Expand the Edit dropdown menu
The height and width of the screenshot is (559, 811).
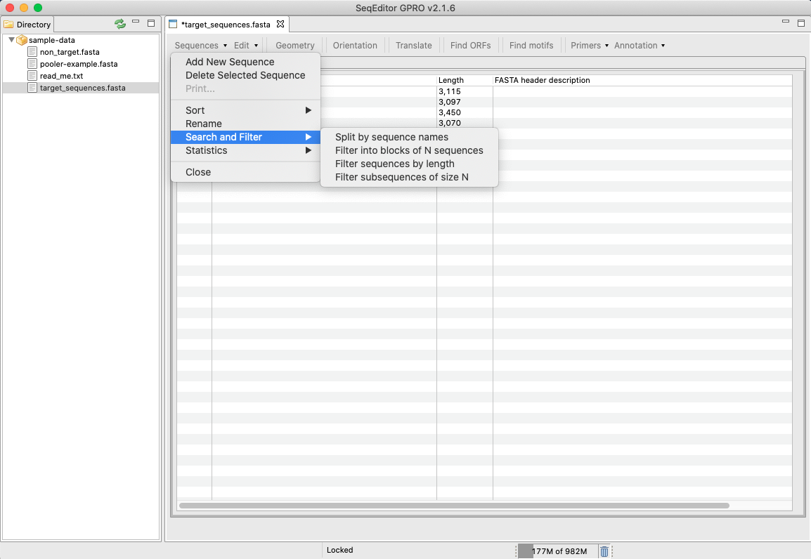coord(246,46)
